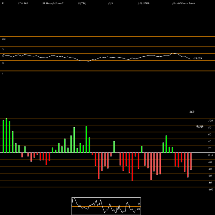Click the 23 label in the mini chart
Screen dimensions: 215x215
click(x=138, y=209)
